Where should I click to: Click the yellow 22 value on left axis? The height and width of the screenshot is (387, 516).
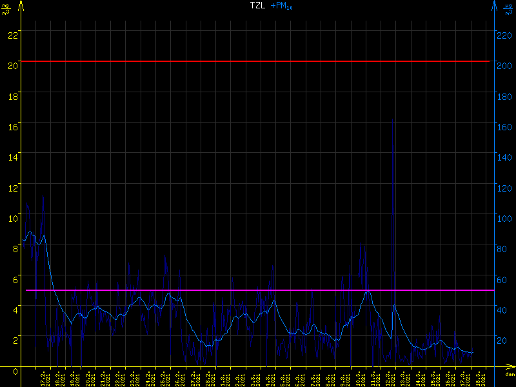point(12,34)
